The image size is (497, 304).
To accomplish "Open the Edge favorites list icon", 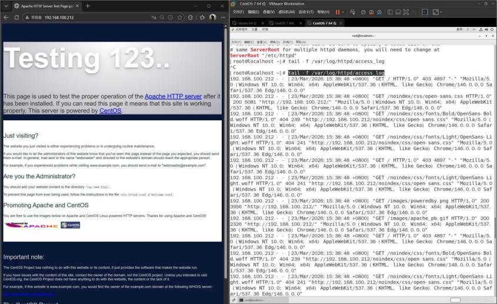I will point(202,18).
